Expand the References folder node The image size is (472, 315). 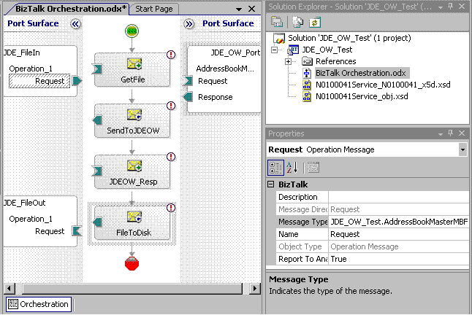288,61
